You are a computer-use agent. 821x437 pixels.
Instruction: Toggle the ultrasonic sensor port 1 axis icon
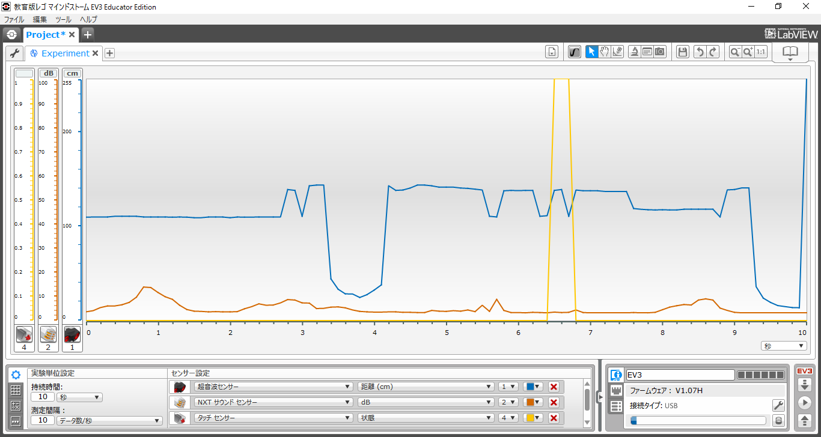click(72, 334)
